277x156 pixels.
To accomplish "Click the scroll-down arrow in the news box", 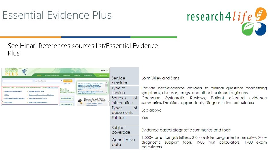I will (106, 92).
